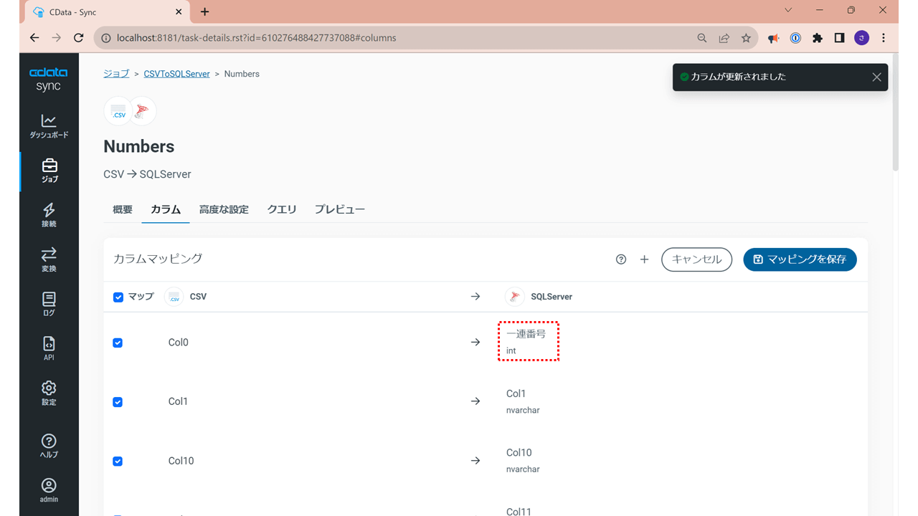Open the browser extensions puzzle icon
Screen dimensions: 918x516
[818, 38]
